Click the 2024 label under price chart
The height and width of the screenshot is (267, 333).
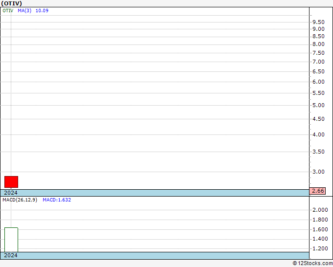[11, 193]
